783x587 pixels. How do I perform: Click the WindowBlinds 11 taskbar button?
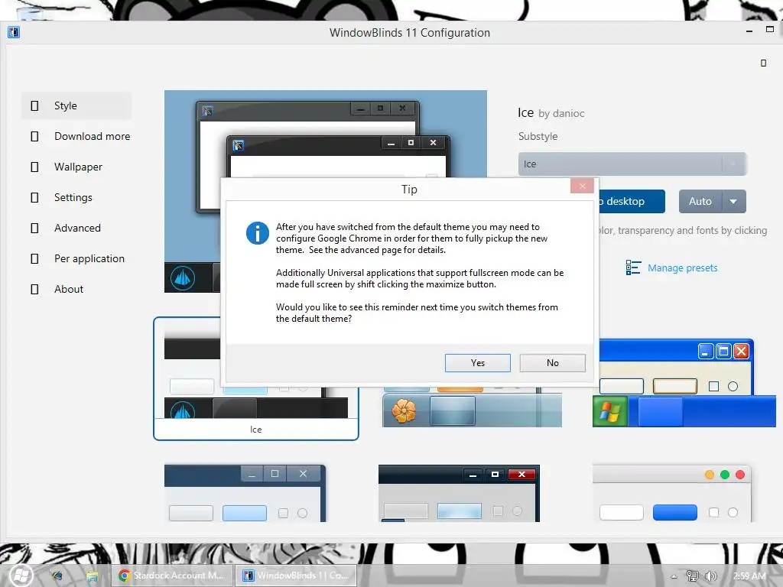296,576
